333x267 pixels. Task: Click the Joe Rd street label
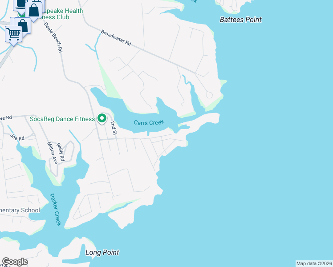click(x=17, y=138)
